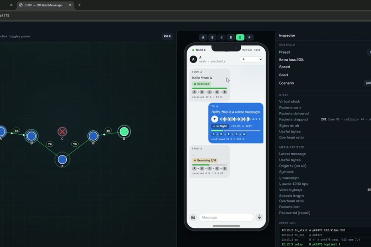Image resolution: width=371 pixels, height=247 pixels.
Task: Switch phone view to dimmed node C tab
Action: click(x=221, y=37)
